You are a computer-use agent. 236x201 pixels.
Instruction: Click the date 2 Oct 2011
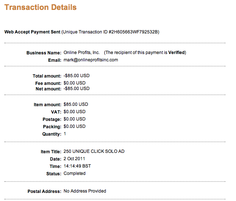click(75, 159)
